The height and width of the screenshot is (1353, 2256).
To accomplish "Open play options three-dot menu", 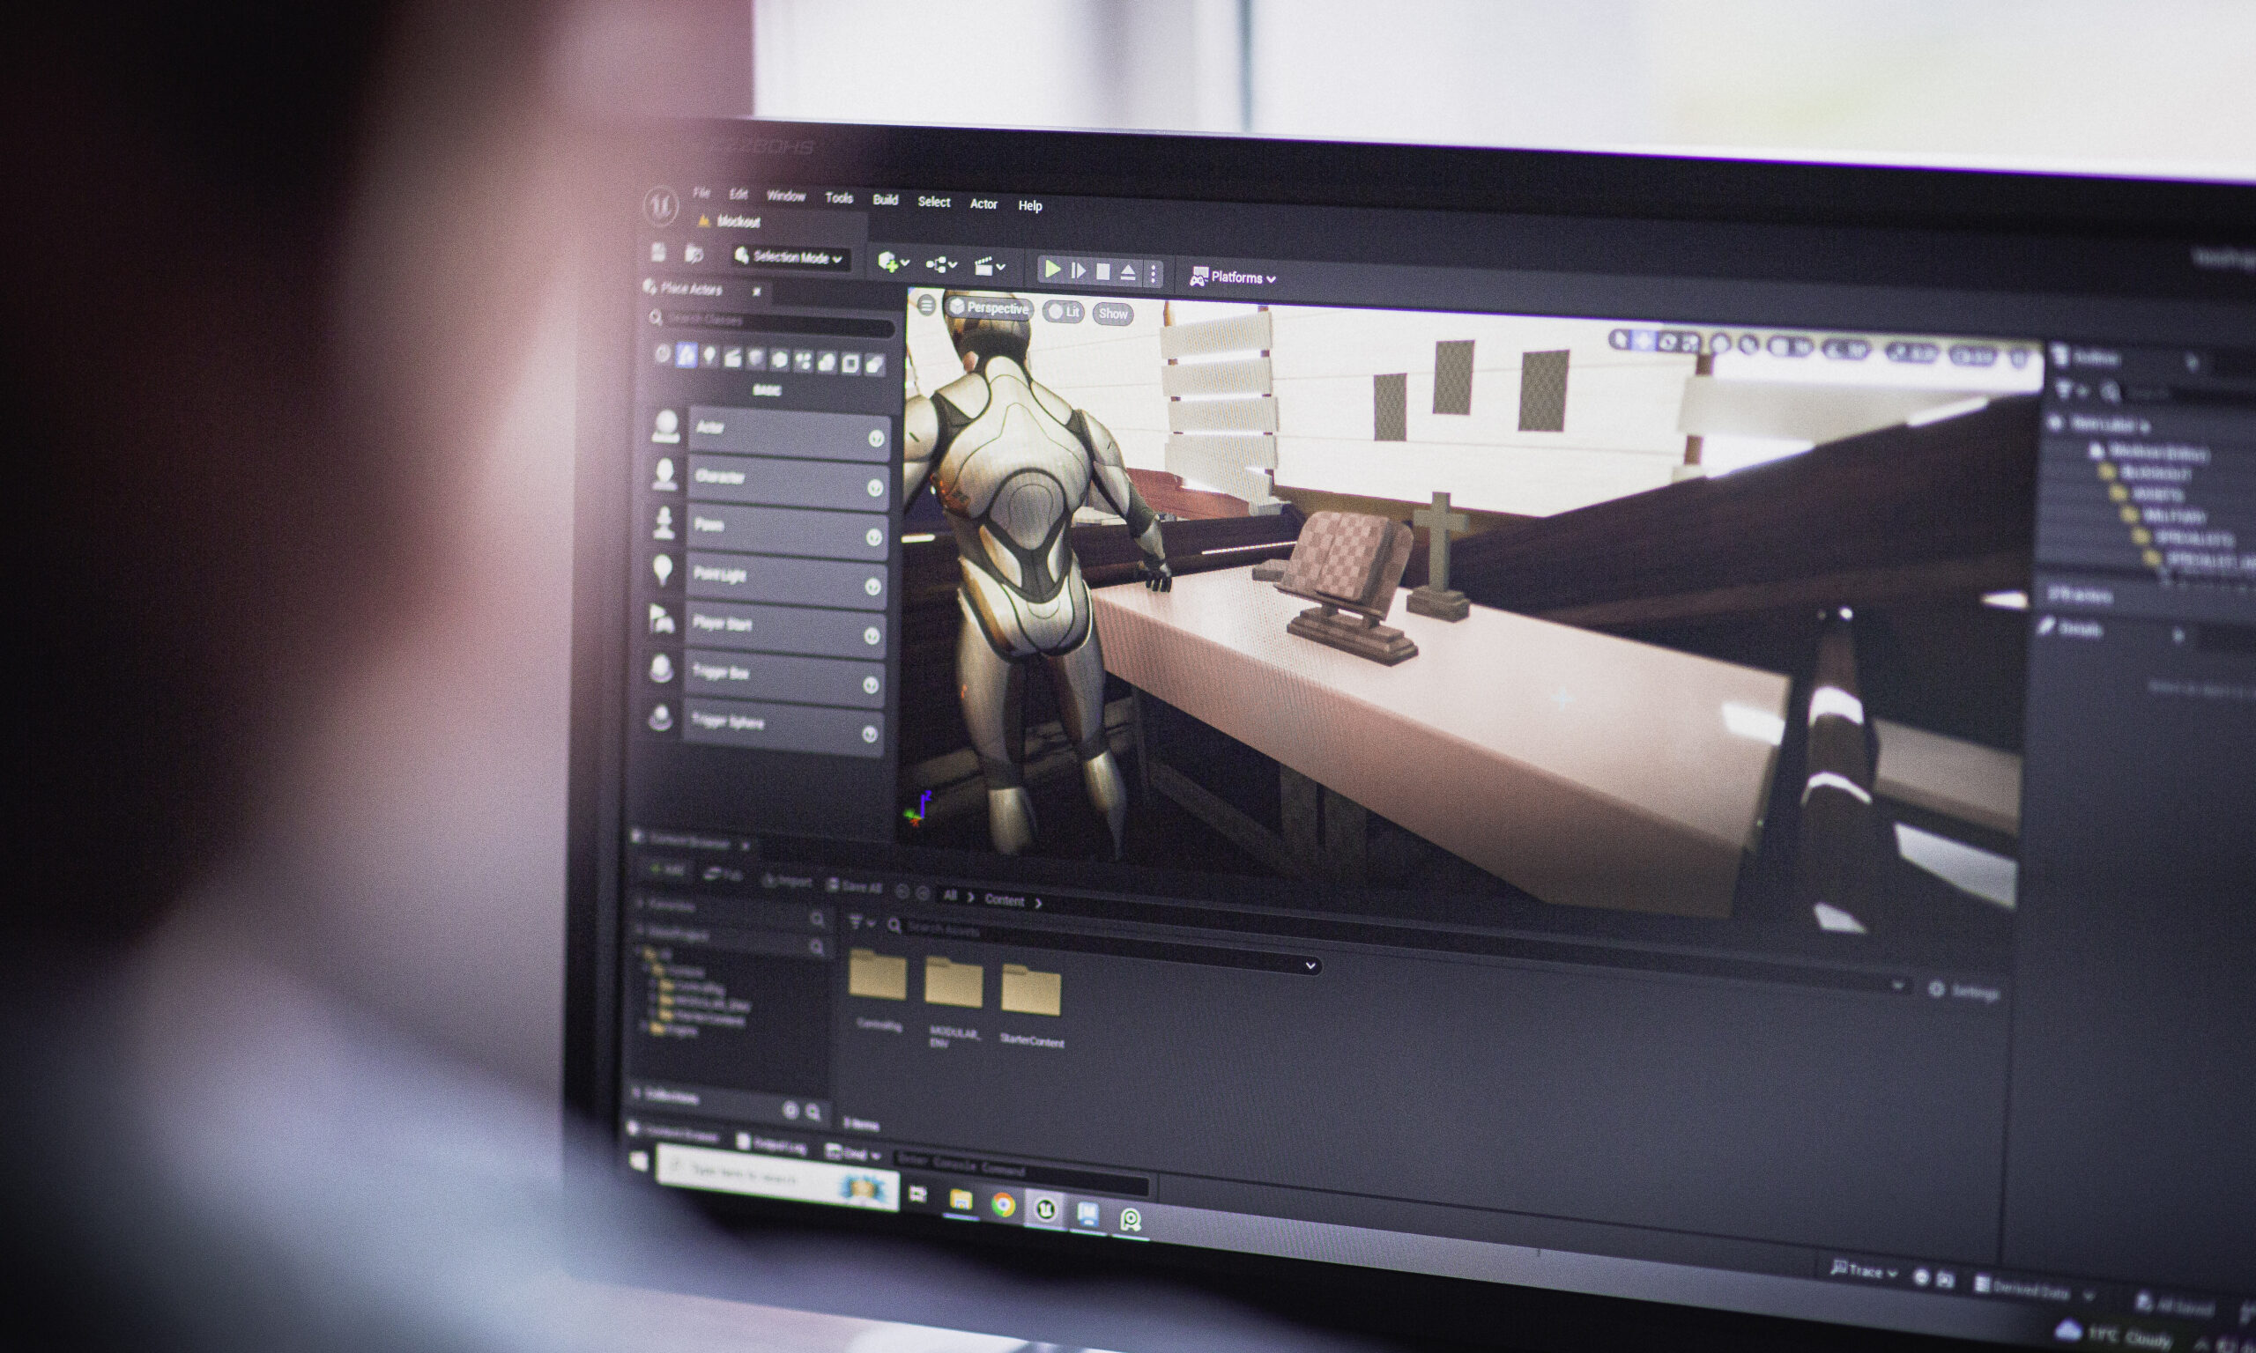I will [1154, 274].
